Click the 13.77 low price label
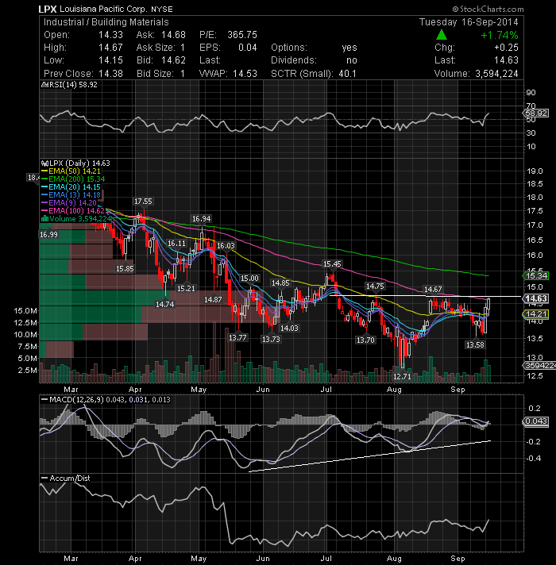Image resolution: width=556 pixels, height=565 pixels. (x=237, y=337)
